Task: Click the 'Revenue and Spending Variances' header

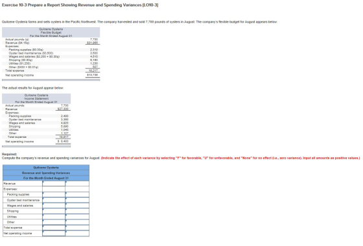Action: point(46,173)
